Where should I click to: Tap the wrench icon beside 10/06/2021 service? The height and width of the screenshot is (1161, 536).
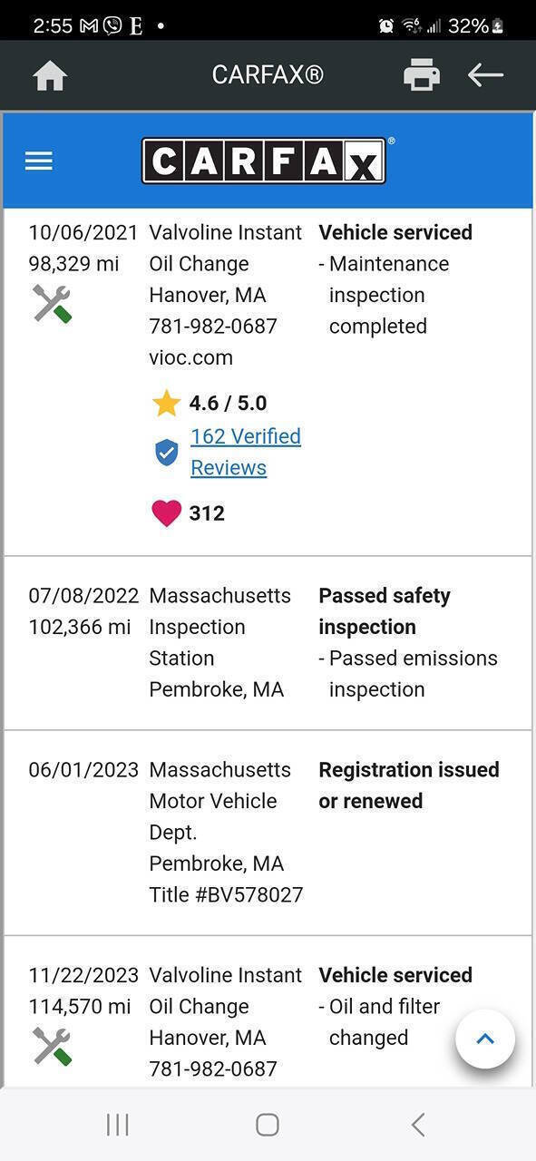[52, 303]
